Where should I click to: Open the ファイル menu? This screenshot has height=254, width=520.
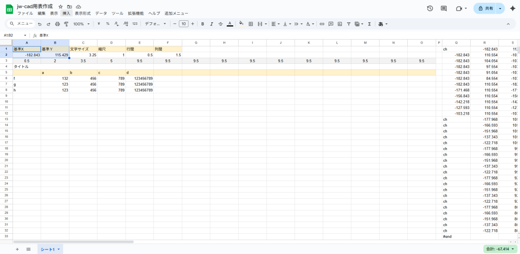coord(25,13)
